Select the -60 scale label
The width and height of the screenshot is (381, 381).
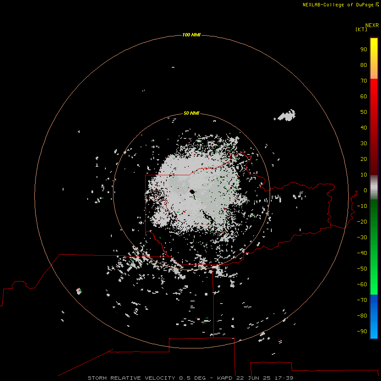click(x=362, y=284)
